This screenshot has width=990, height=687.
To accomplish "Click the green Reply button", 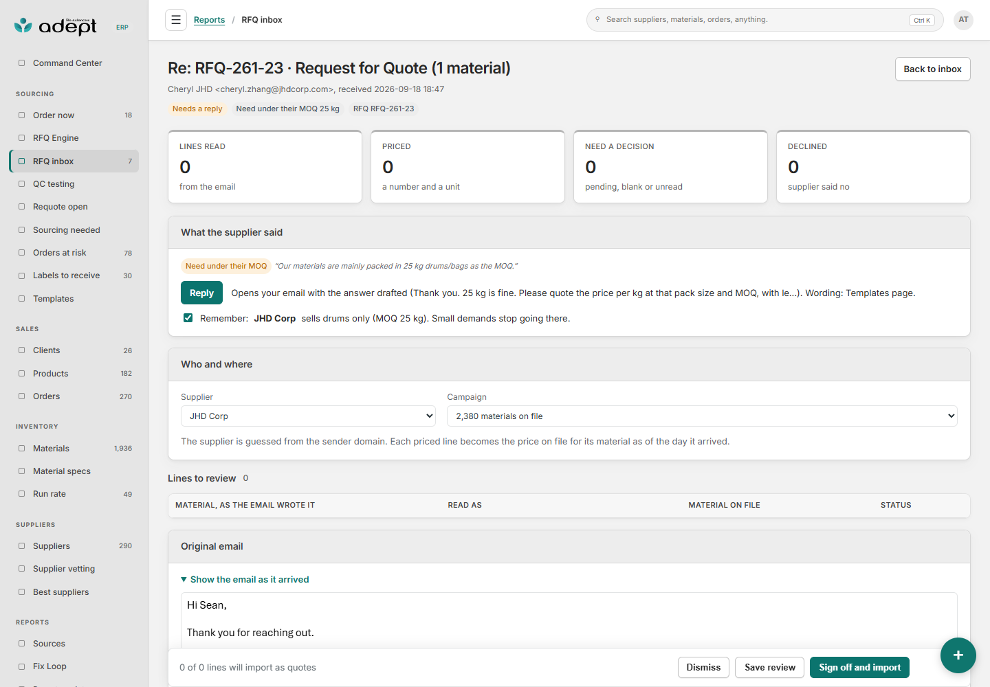I will click(201, 293).
